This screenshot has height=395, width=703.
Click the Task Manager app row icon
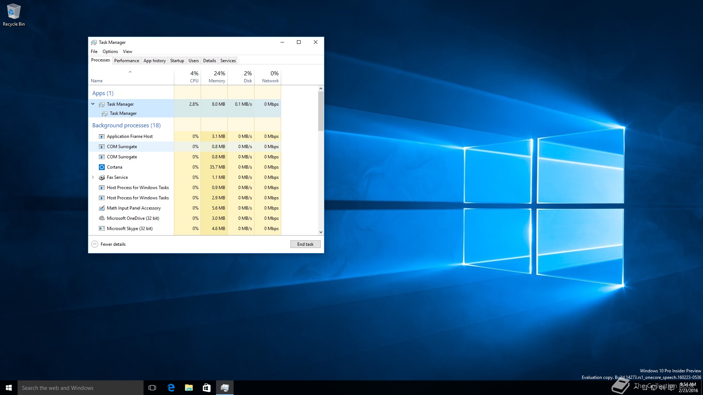tap(102, 104)
